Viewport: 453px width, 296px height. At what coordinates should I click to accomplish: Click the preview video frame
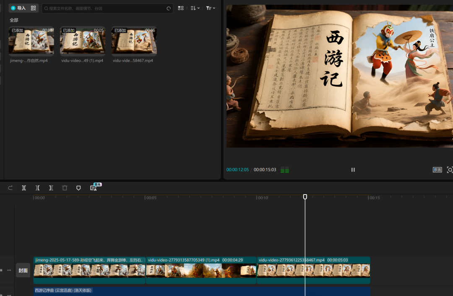tap(339, 76)
